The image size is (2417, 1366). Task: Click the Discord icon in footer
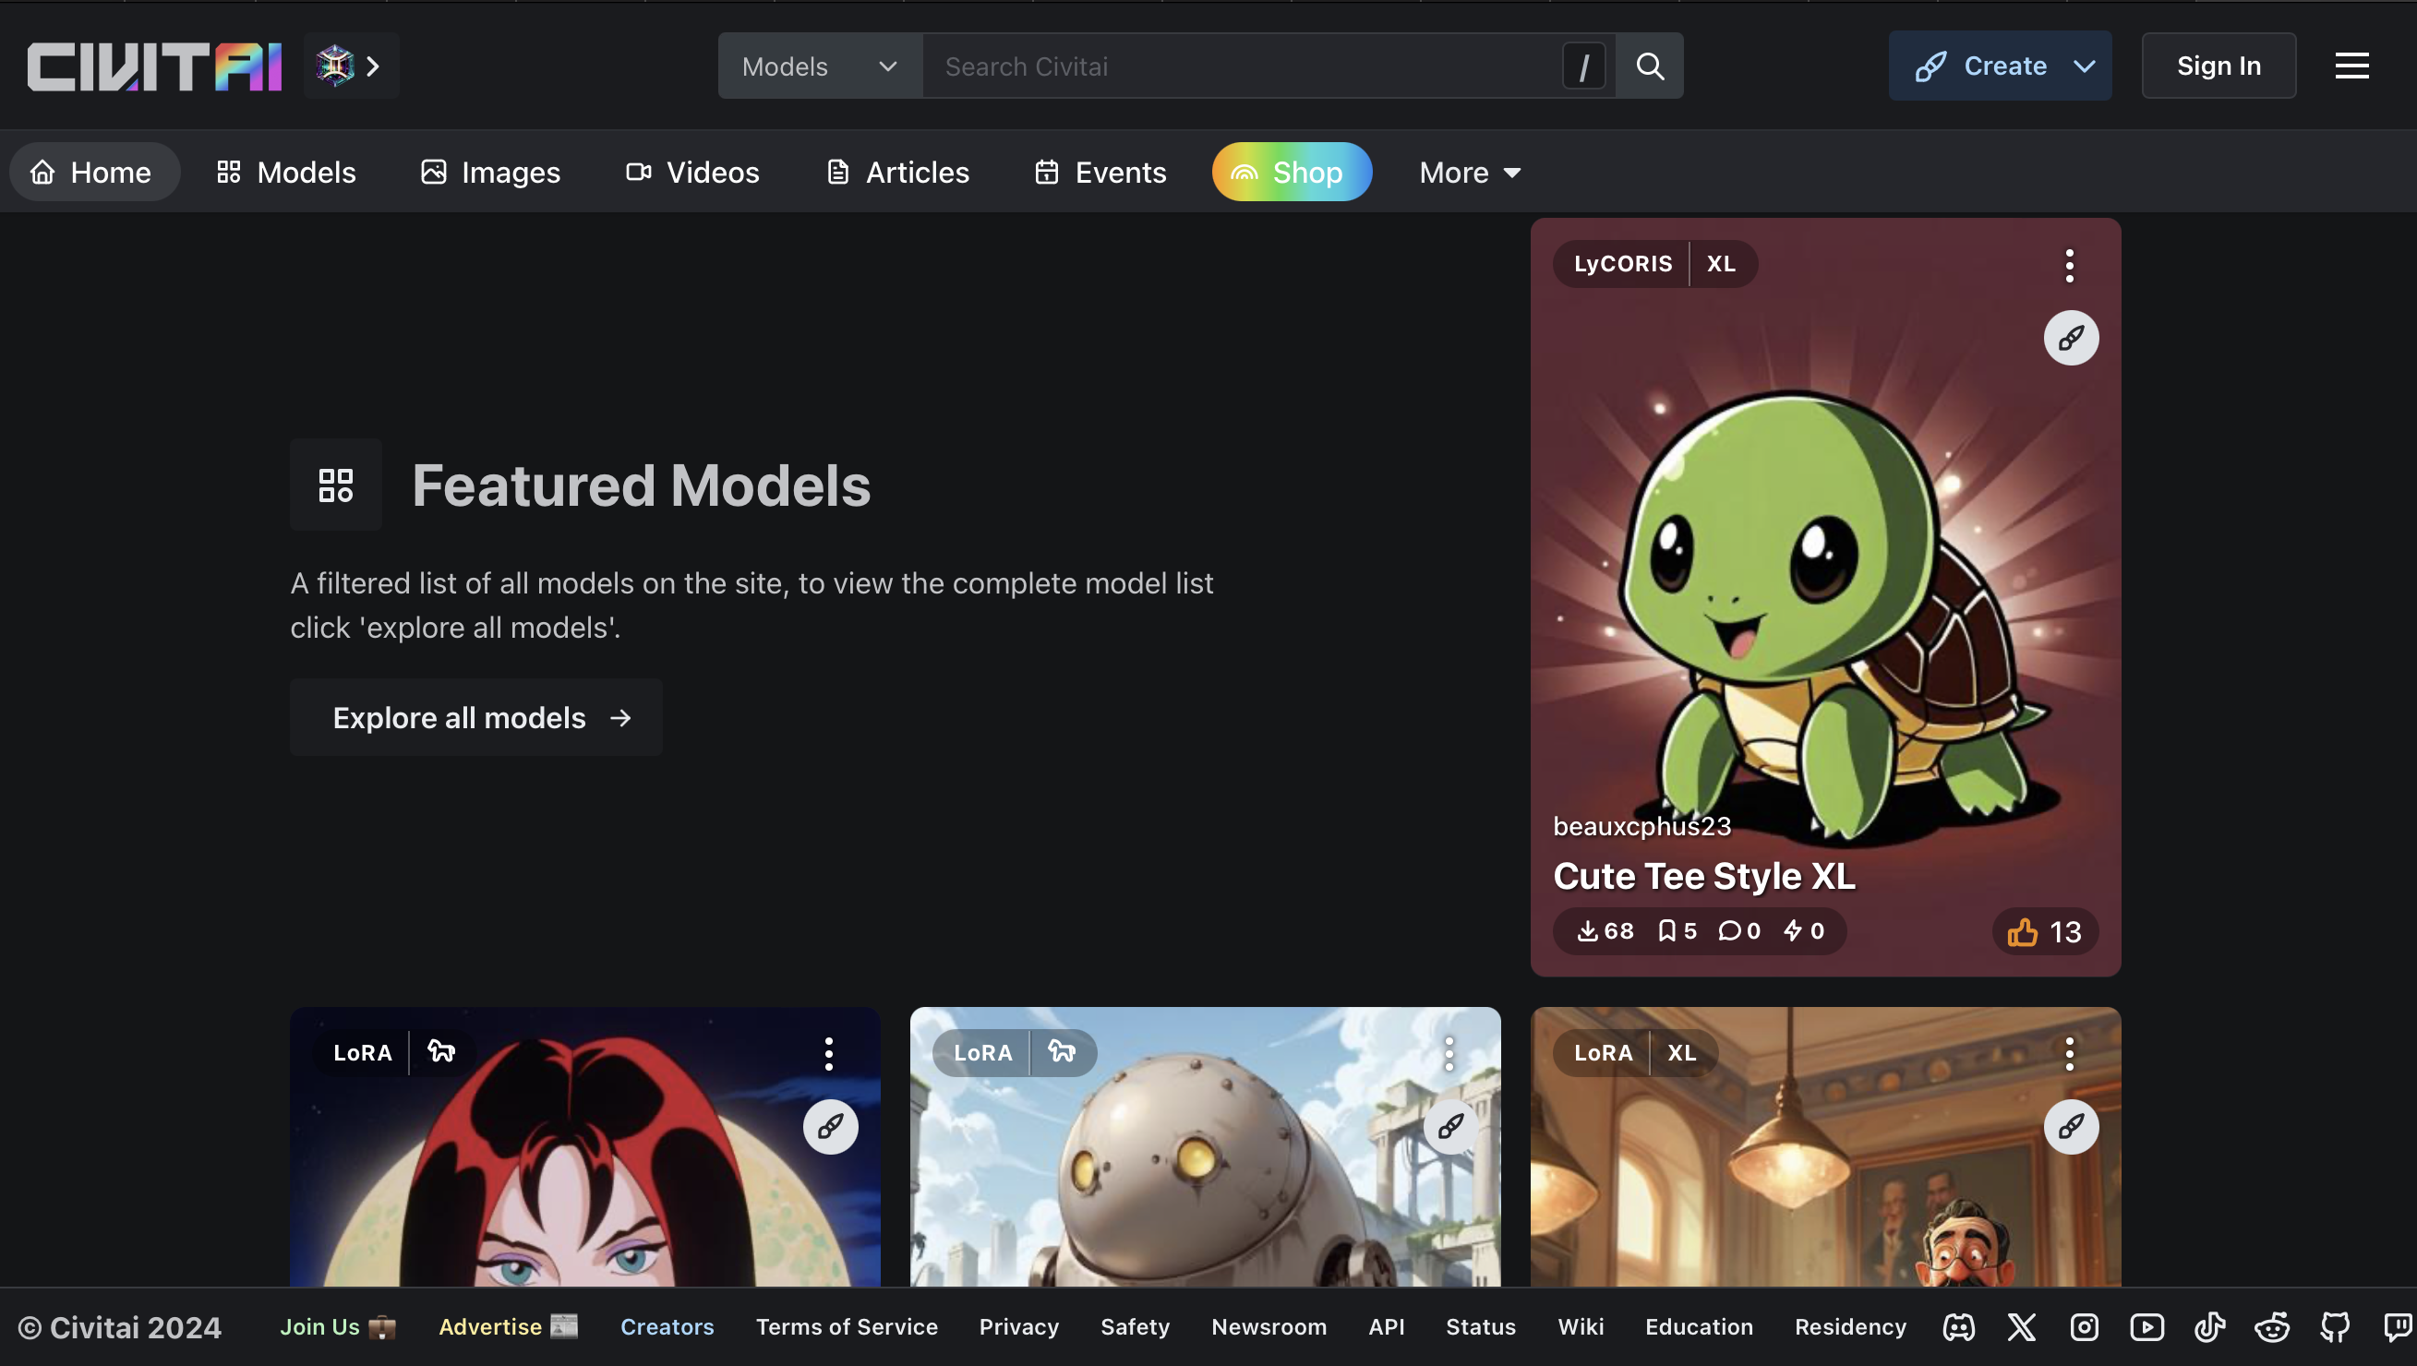click(x=1958, y=1326)
